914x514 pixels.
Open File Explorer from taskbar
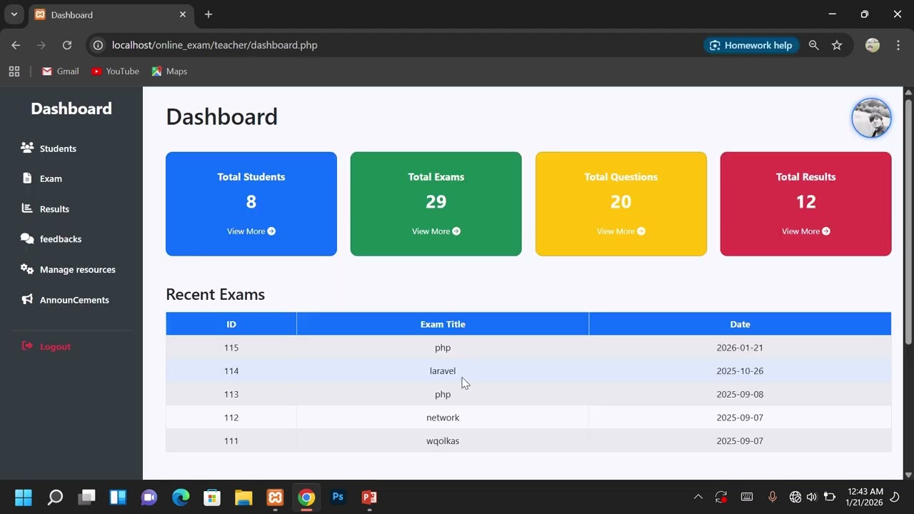click(243, 497)
